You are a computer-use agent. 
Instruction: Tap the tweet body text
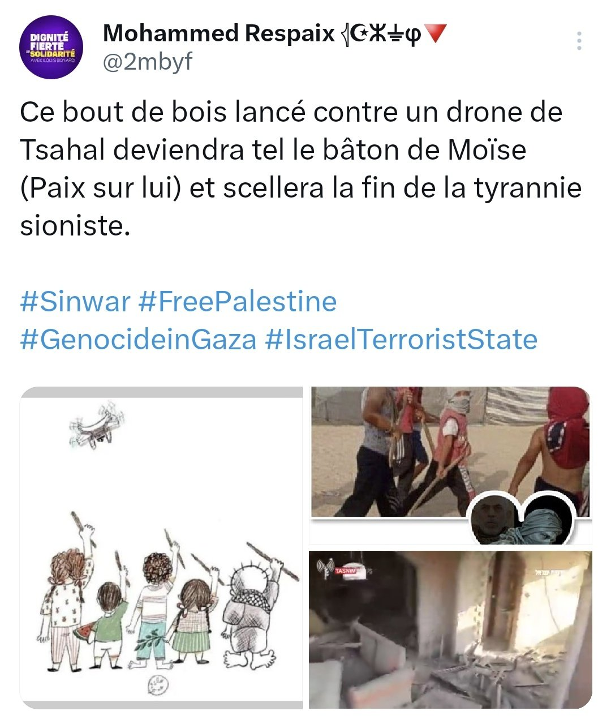click(300, 169)
